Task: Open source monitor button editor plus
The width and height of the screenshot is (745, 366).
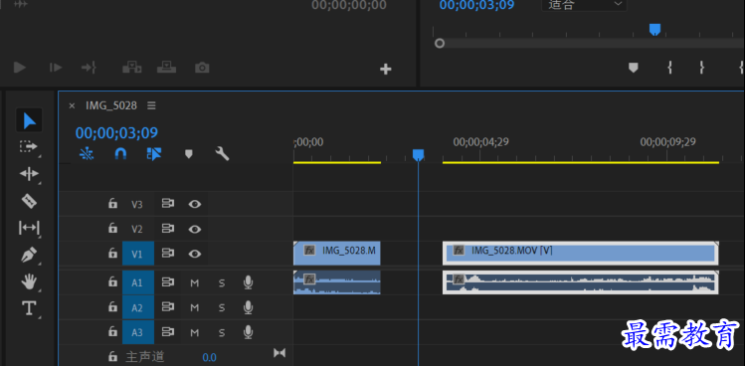Action: [385, 70]
